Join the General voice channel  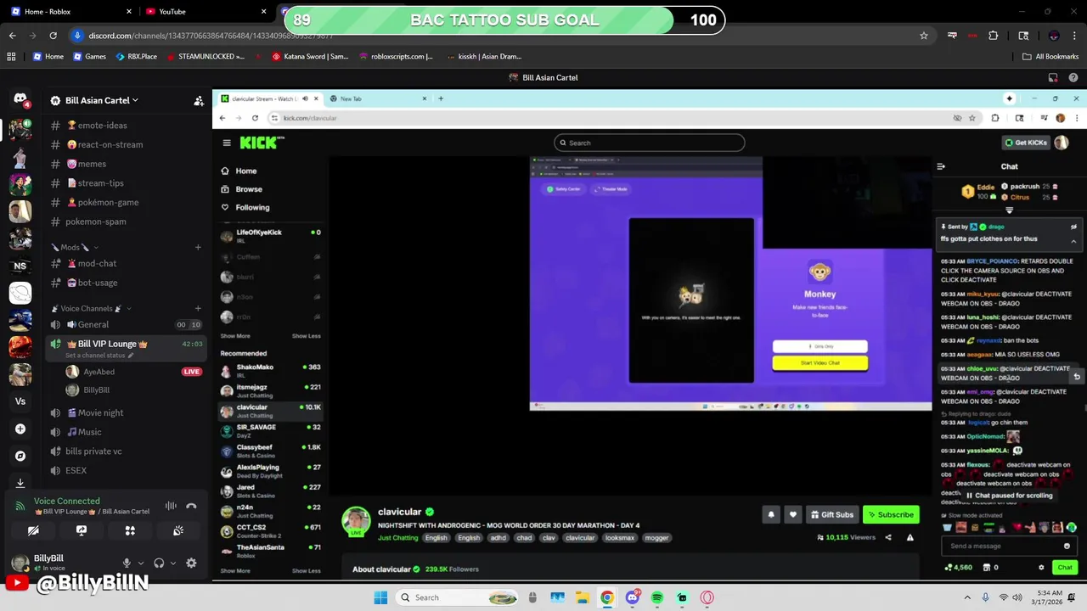[126, 324]
